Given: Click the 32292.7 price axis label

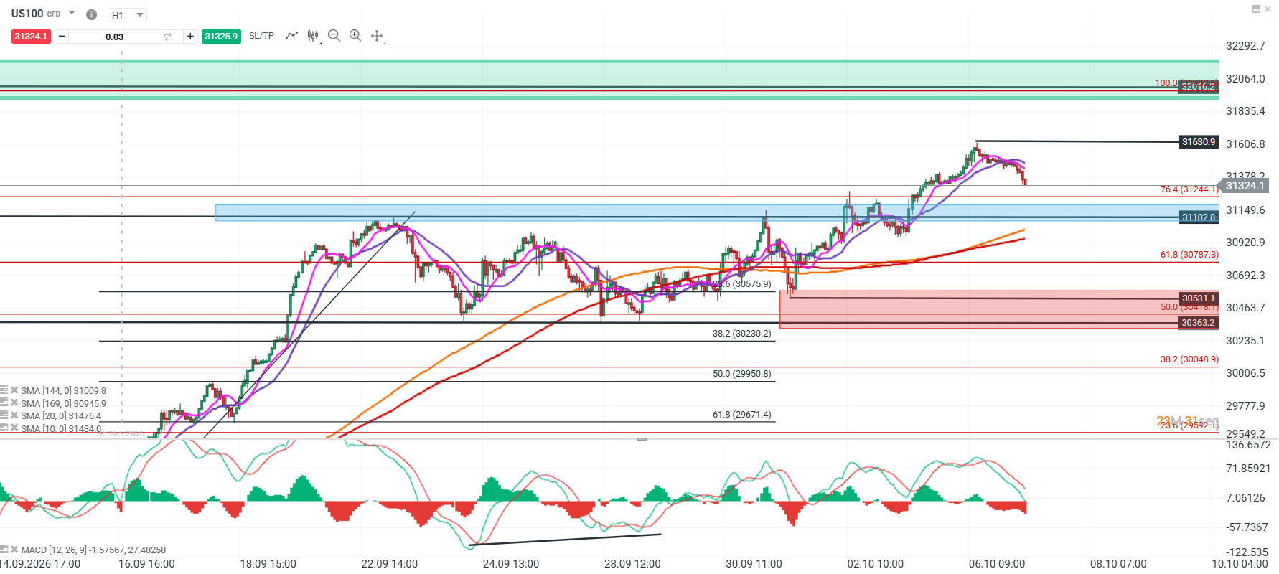Looking at the screenshot, I should [1245, 46].
